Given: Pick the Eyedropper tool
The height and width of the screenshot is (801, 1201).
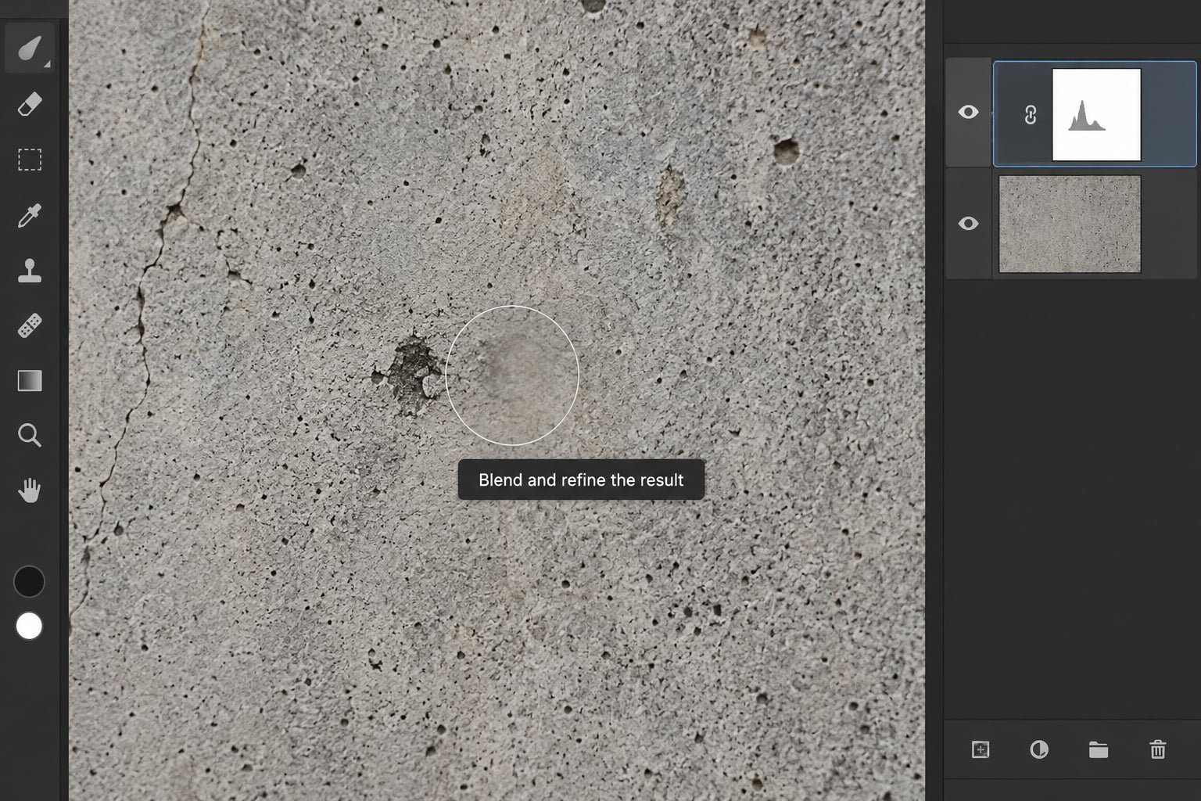Looking at the screenshot, I should [x=30, y=215].
